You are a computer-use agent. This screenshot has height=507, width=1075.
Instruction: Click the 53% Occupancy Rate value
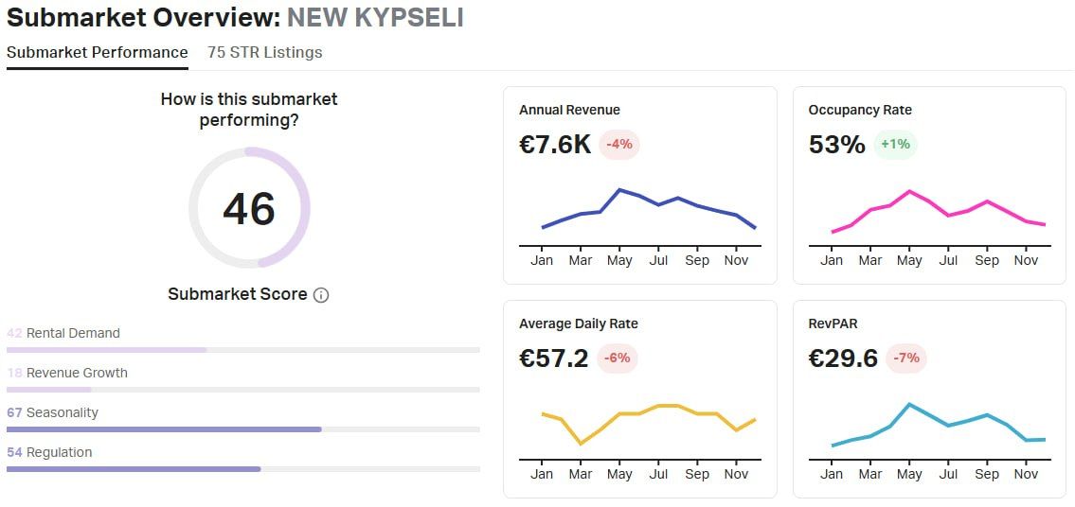coord(836,145)
